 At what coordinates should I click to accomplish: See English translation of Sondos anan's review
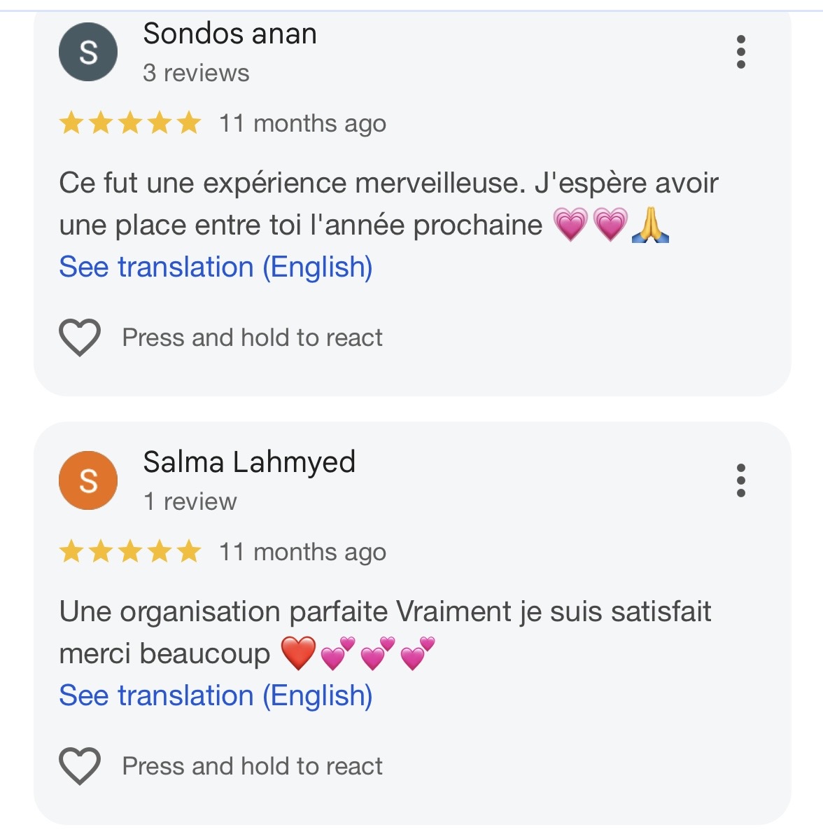click(216, 268)
